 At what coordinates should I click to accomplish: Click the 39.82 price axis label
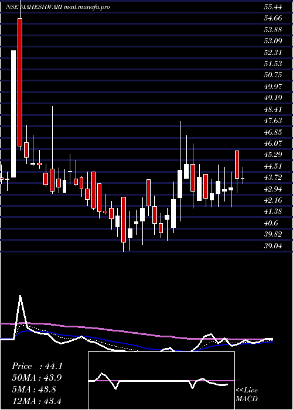click(x=273, y=234)
